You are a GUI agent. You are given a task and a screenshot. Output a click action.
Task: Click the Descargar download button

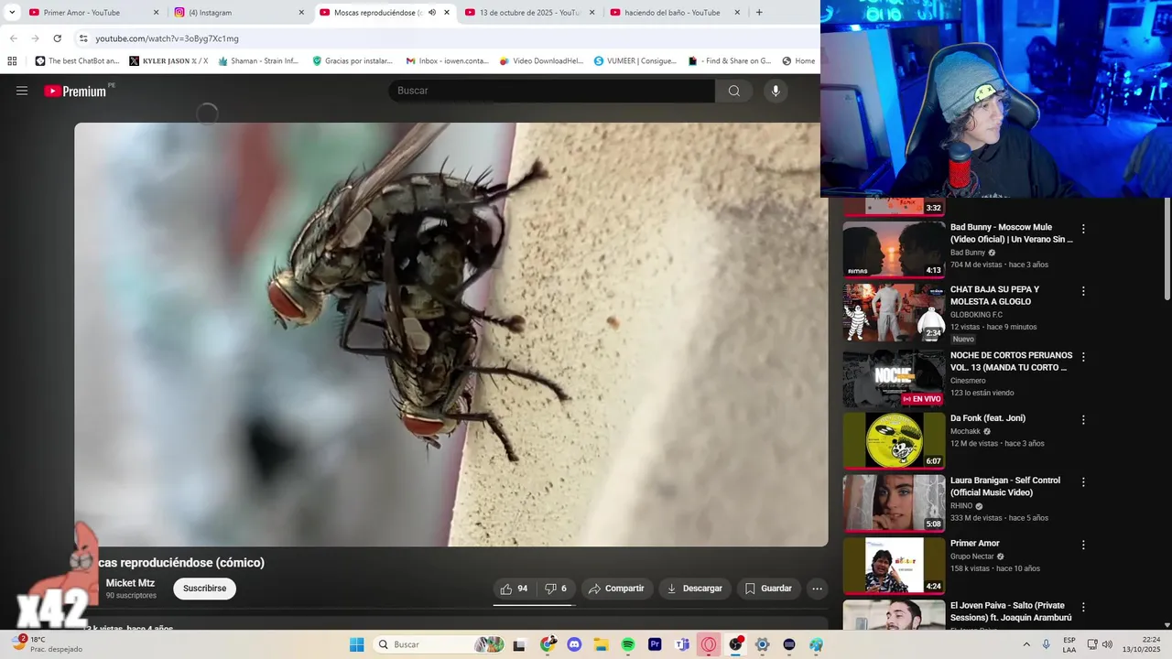(x=694, y=589)
